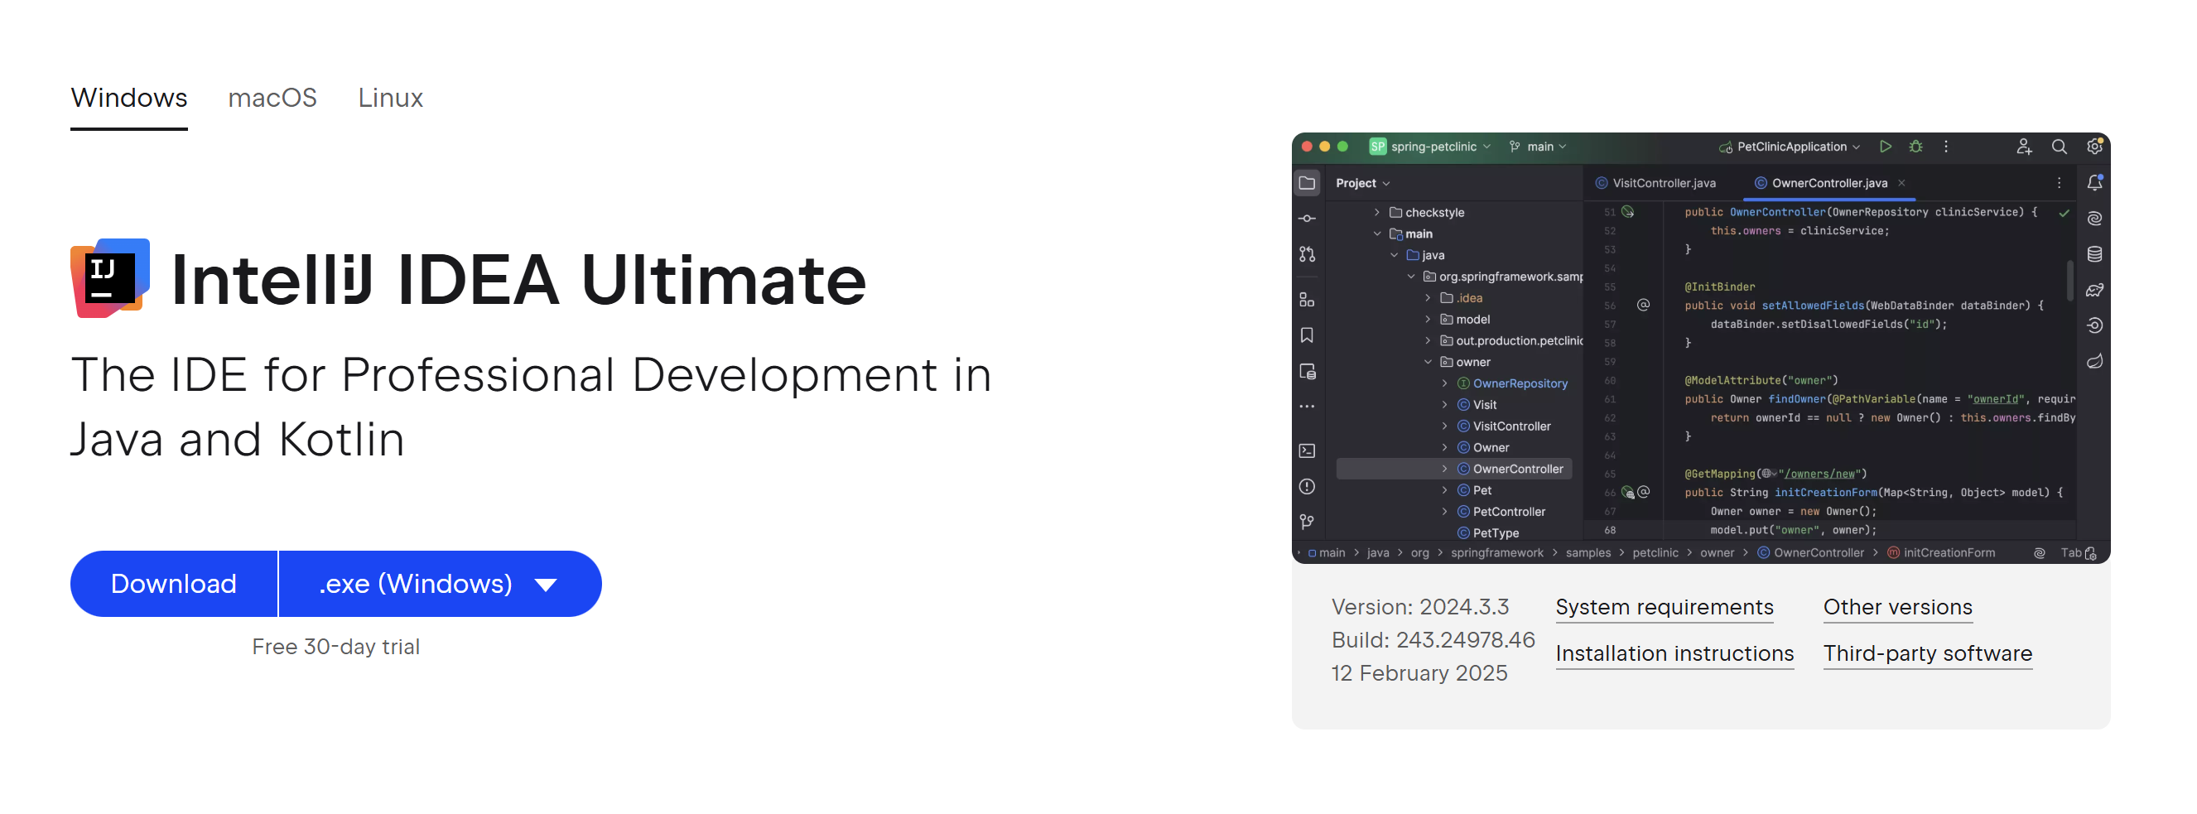Close the OwnerController.java tab

point(1902,184)
